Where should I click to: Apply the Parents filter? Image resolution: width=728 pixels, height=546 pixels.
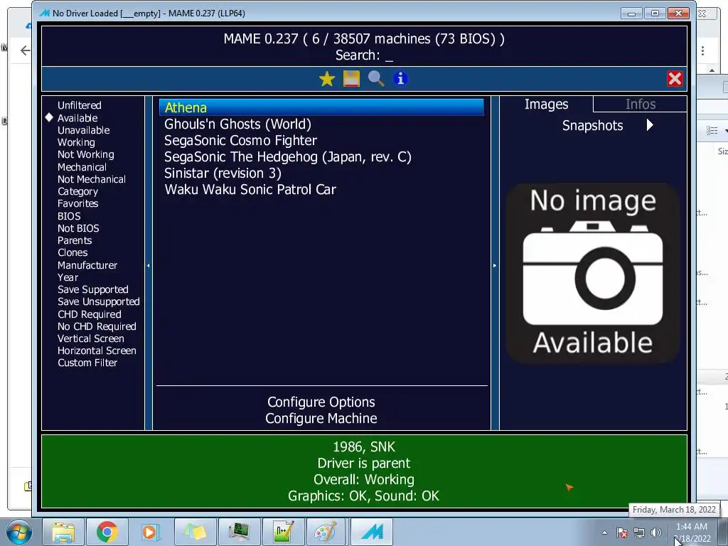tap(75, 240)
